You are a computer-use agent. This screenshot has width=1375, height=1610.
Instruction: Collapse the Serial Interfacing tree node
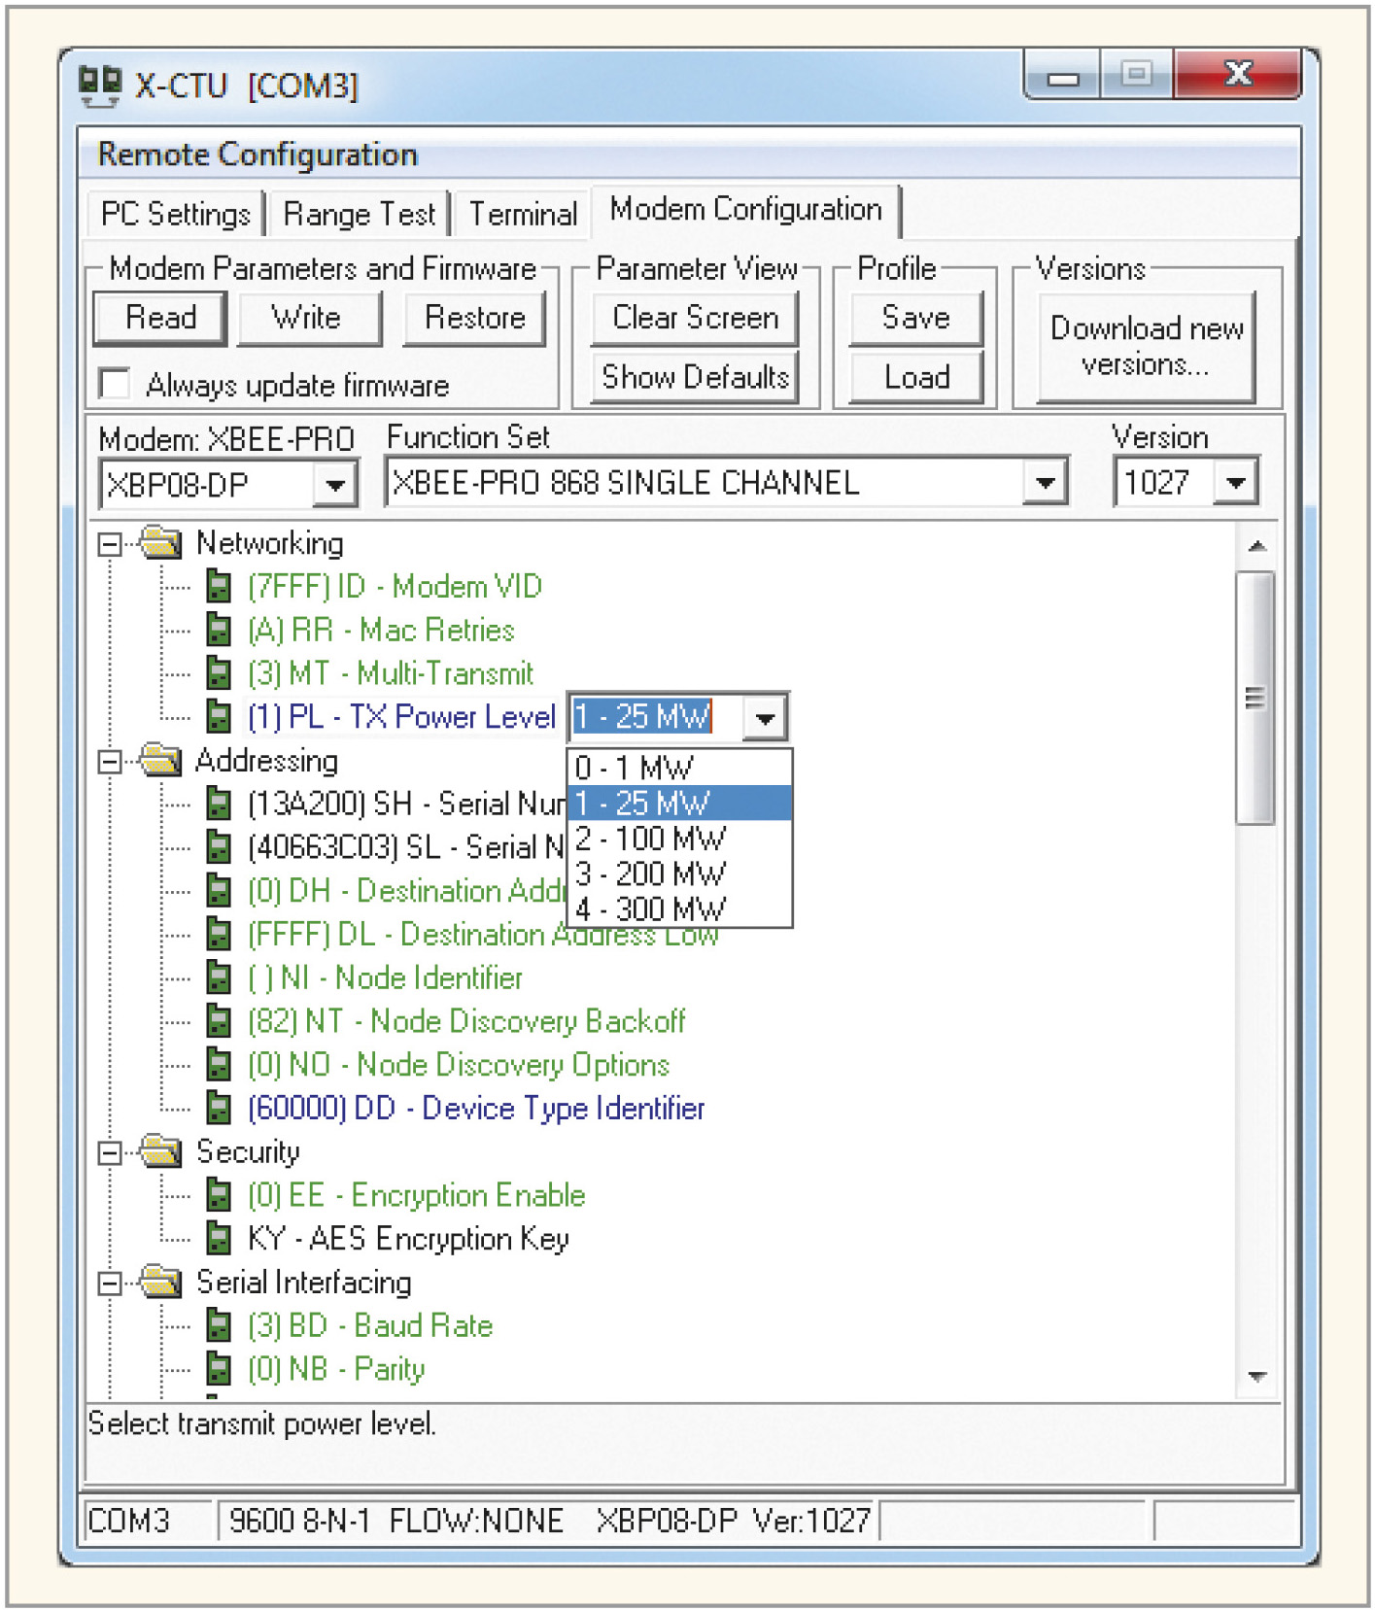pos(110,1285)
